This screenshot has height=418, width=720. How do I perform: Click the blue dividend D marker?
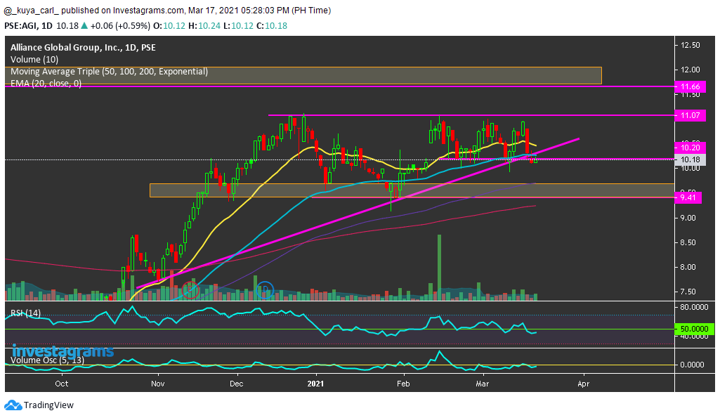click(x=266, y=290)
